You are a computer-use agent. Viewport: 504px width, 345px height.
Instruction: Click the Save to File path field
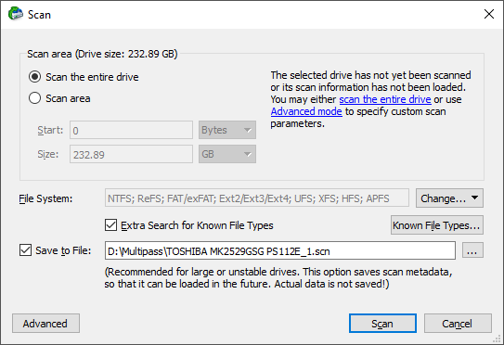(x=280, y=250)
